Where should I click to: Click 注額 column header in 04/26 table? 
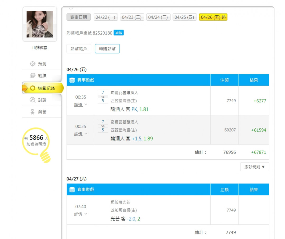224,80
